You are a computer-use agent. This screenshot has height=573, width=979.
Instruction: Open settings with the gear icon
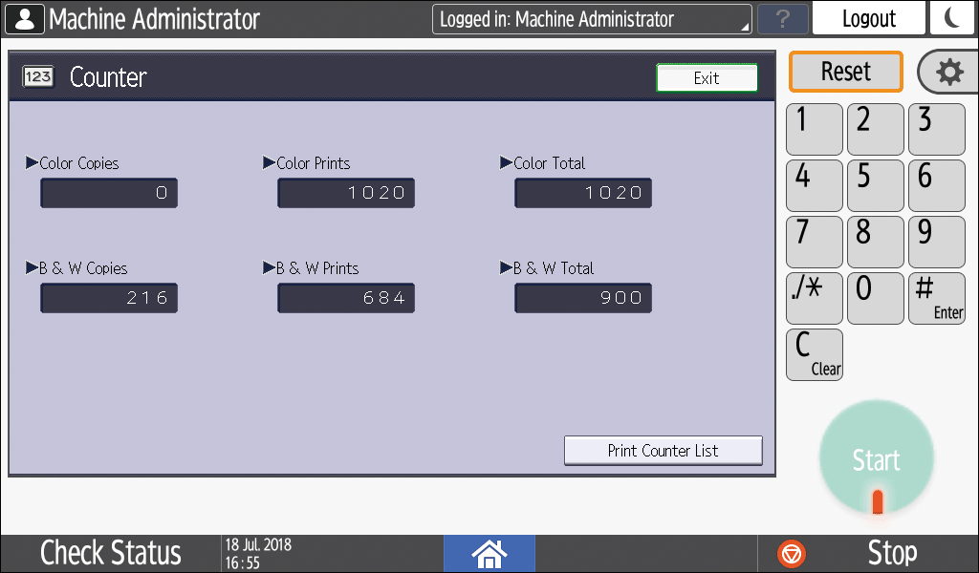948,73
